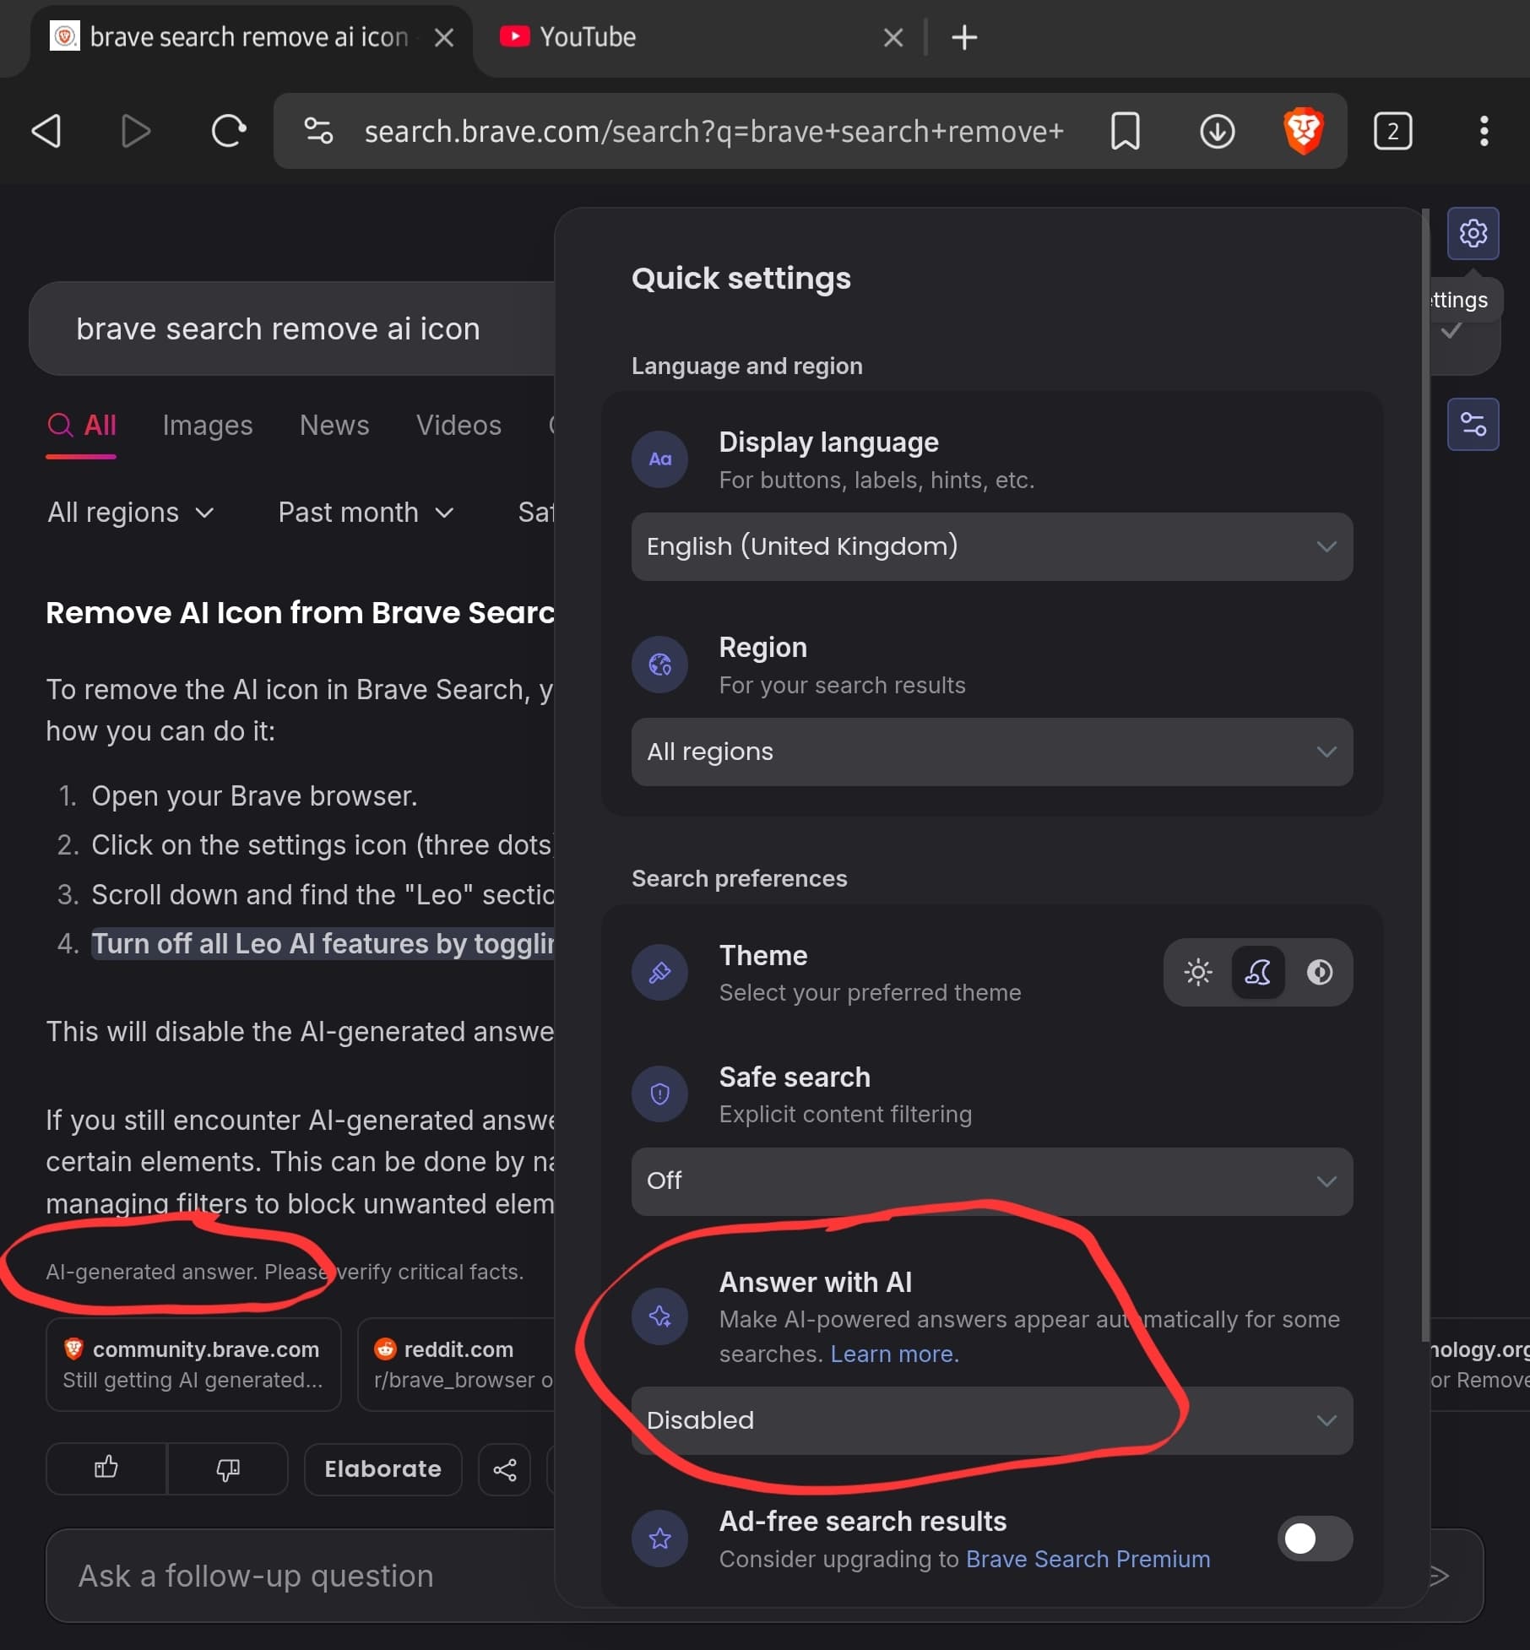
Task: Expand the Past month time filter
Action: 366,513
